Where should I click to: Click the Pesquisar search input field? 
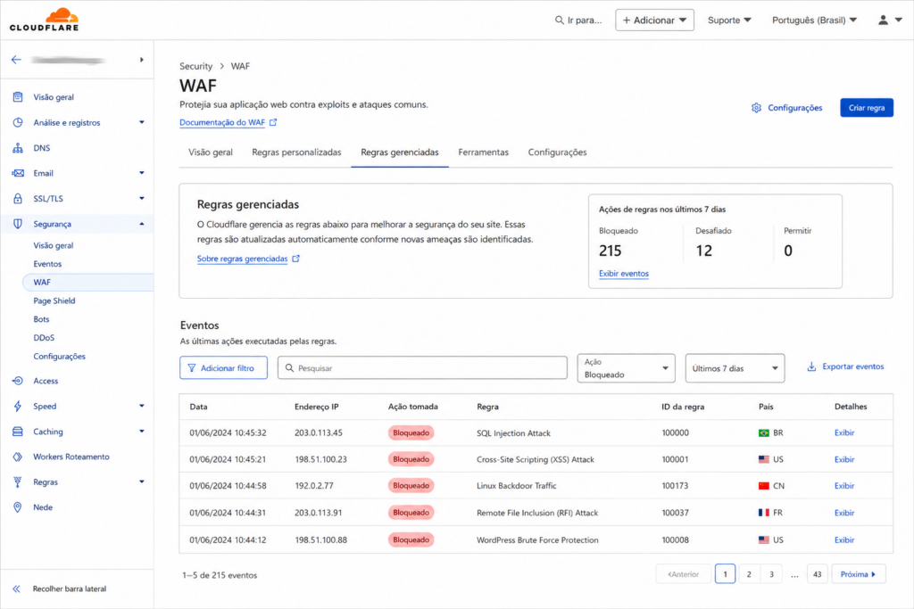422,368
